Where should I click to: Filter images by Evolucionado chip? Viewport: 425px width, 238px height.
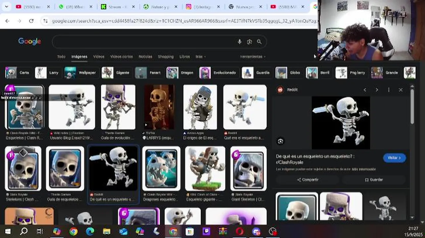pos(218,73)
